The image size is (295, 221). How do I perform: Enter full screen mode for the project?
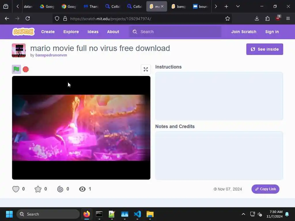pyautogui.click(x=145, y=69)
